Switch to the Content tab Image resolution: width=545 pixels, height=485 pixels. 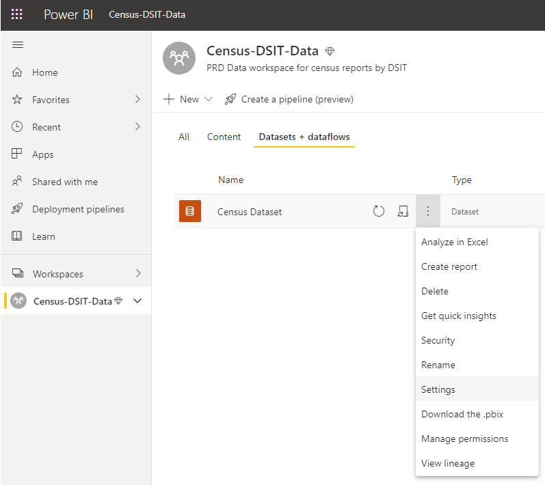224,137
